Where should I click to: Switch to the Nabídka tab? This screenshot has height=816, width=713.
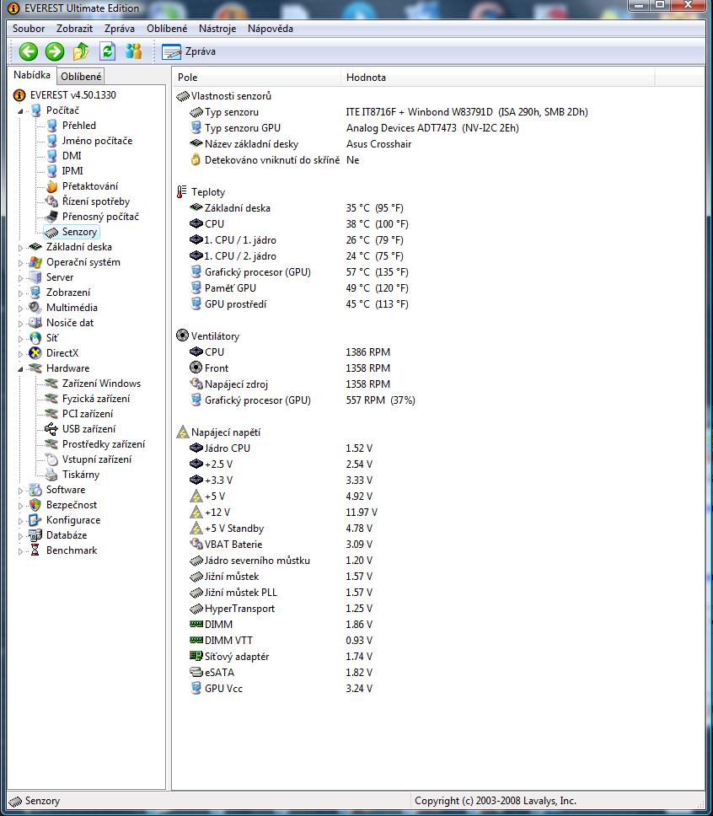(x=32, y=75)
